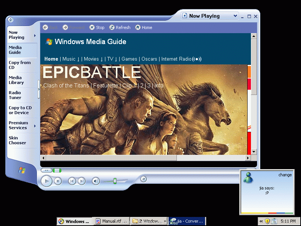Switch to skin mode button
Screen dimensions: 301x226
[x=144, y=179]
